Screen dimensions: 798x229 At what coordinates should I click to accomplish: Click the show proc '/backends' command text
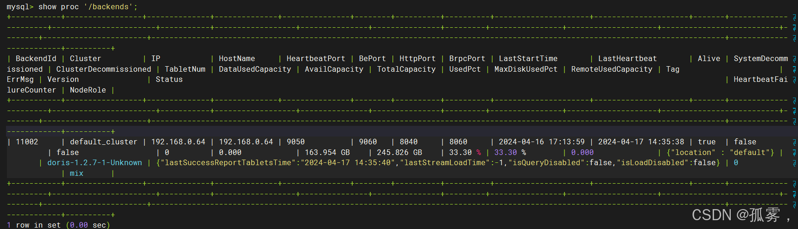pyautogui.click(x=88, y=7)
